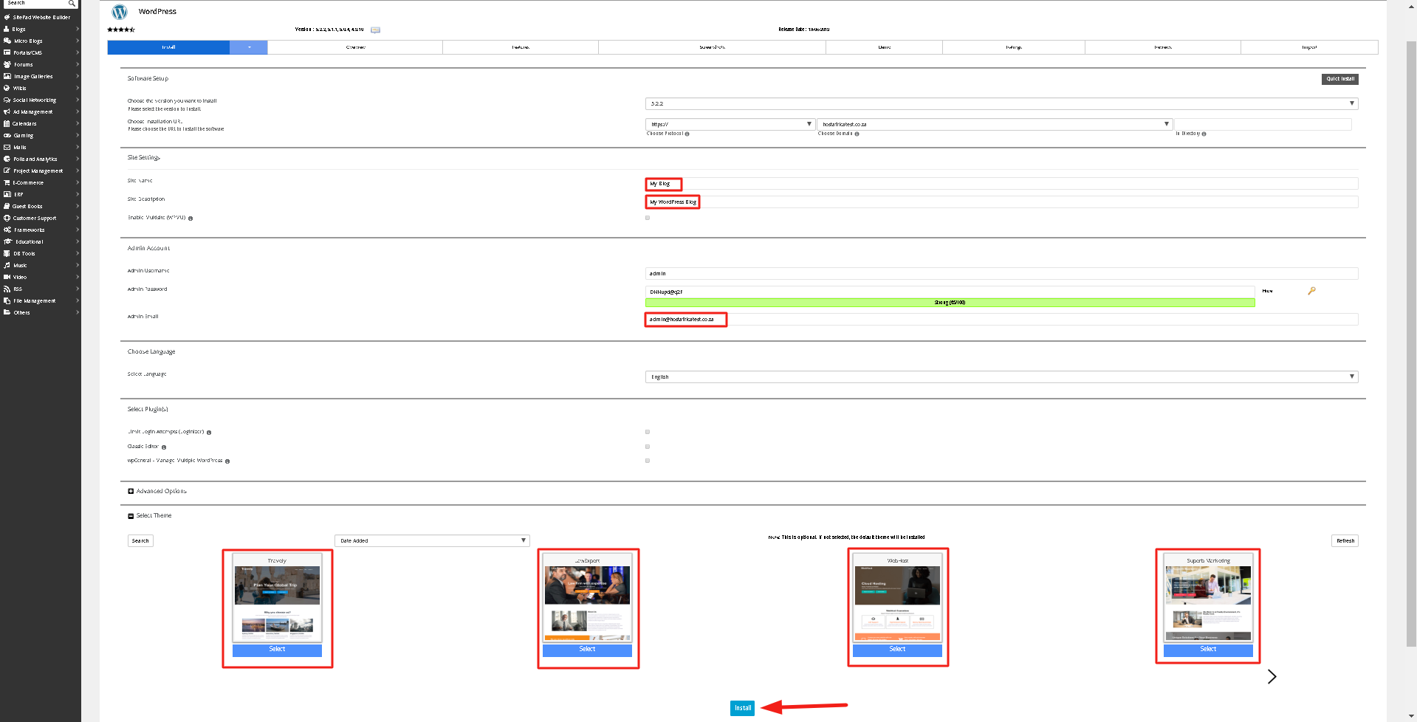Click the Mails envelope icon
This screenshot has width=1417, height=722.
click(x=7, y=147)
